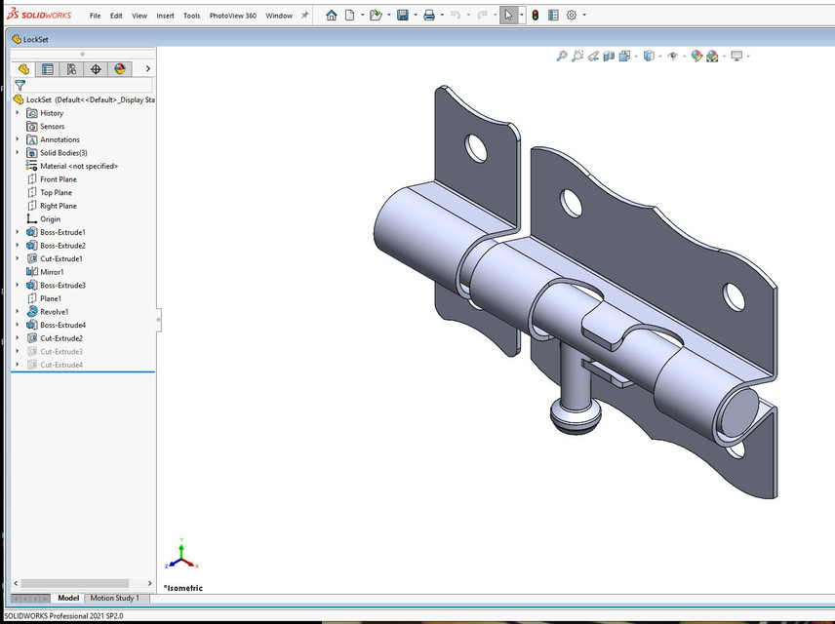Open the Insert menu

click(165, 15)
